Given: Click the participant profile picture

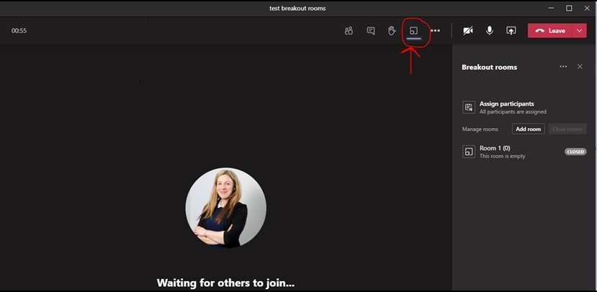Looking at the screenshot, I should (x=225, y=208).
